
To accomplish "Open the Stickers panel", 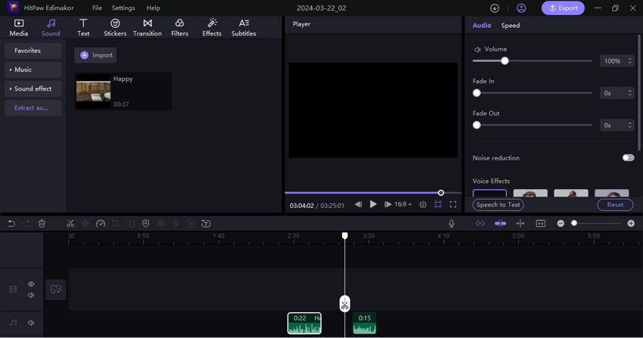I will (115, 27).
